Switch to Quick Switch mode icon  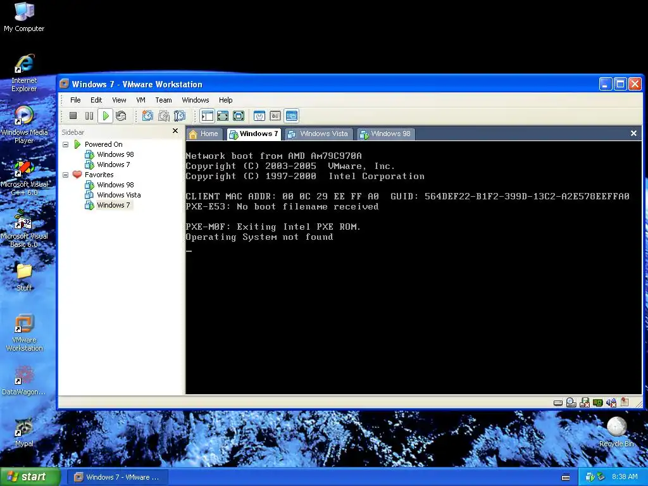click(223, 116)
